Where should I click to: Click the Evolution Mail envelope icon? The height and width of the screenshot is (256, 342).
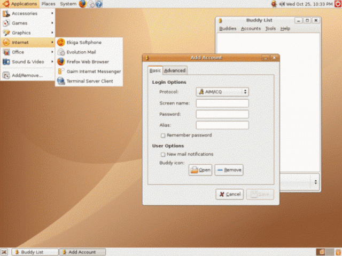point(61,52)
